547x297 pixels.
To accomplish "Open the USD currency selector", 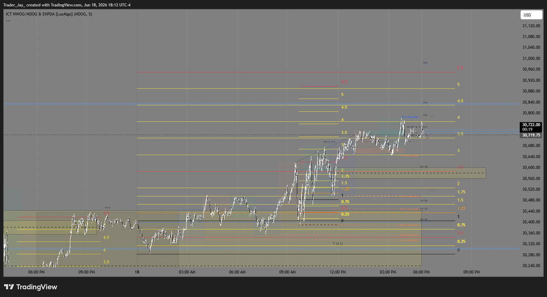I will click(531, 15).
